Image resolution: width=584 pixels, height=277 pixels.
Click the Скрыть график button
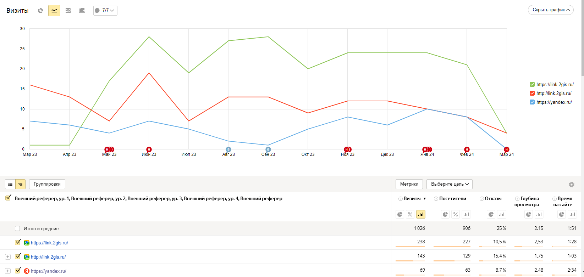[x=551, y=10]
